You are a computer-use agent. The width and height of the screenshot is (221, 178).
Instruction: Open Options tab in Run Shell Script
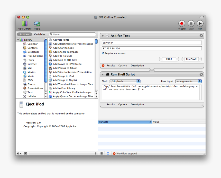[x=123, y=104]
